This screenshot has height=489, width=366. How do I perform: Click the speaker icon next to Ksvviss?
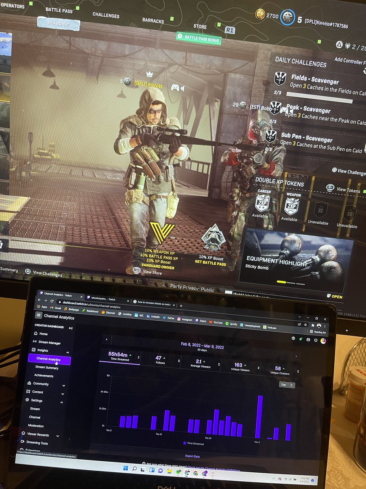pos(183,88)
